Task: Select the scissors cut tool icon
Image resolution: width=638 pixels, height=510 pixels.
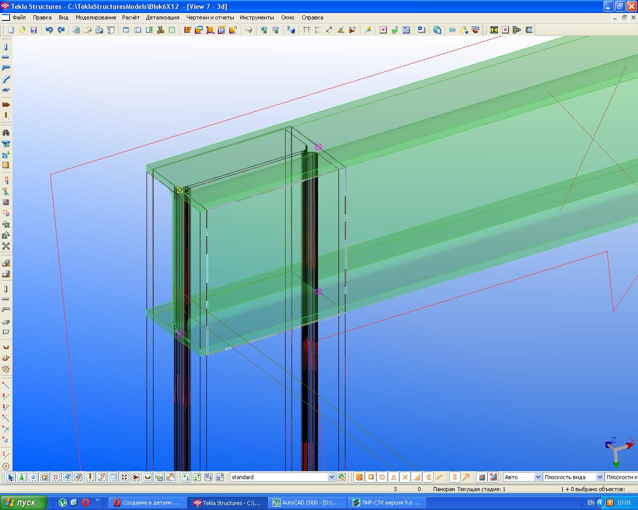Action: pyautogui.click(x=160, y=30)
